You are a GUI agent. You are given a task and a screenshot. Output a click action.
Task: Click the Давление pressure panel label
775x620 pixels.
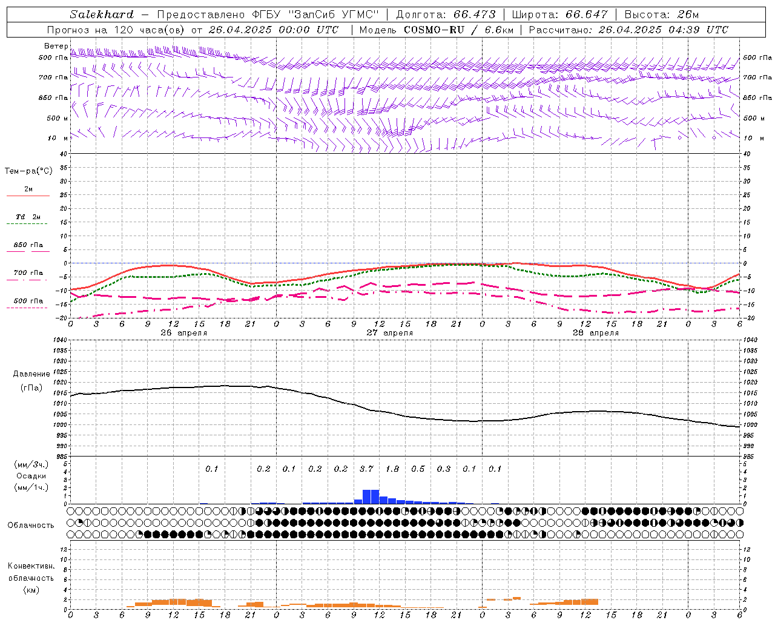(x=31, y=374)
